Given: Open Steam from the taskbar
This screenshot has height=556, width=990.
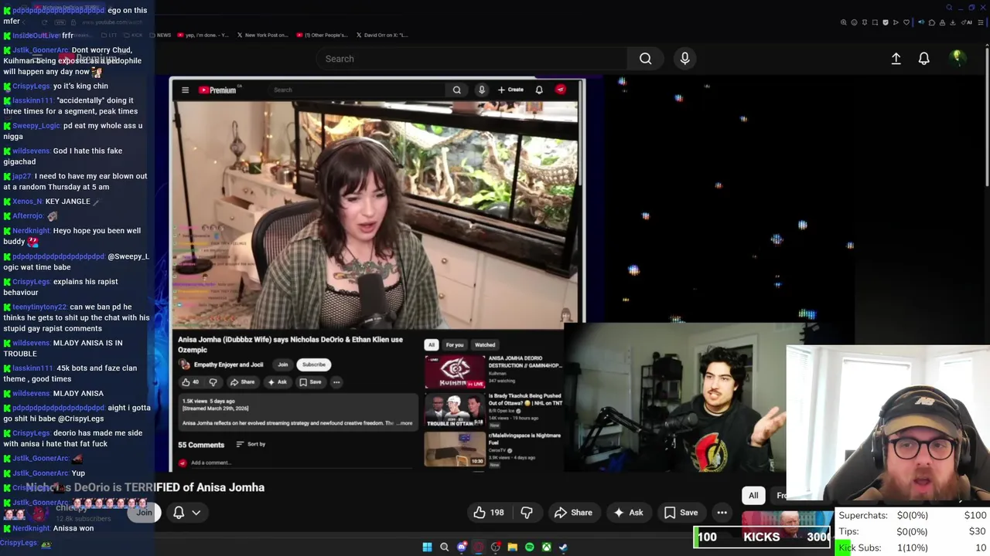Looking at the screenshot, I should pos(563,547).
